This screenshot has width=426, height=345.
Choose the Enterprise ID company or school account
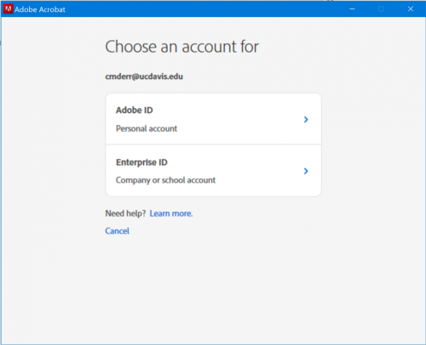pyautogui.click(x=213, y=171)
